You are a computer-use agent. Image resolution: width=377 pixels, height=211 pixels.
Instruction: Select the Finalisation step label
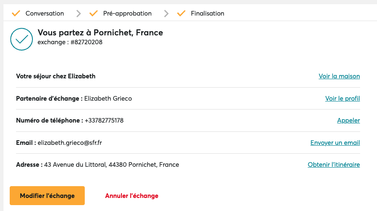coord(207,13)
